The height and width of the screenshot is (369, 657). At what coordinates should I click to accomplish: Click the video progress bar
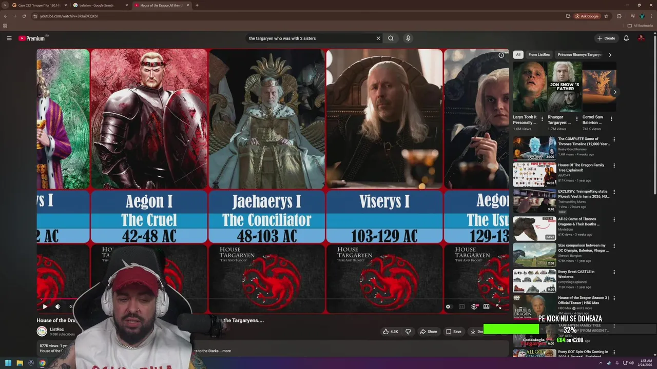273,299
